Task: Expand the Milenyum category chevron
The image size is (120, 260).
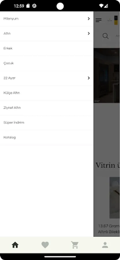Action: click(89, 19)
